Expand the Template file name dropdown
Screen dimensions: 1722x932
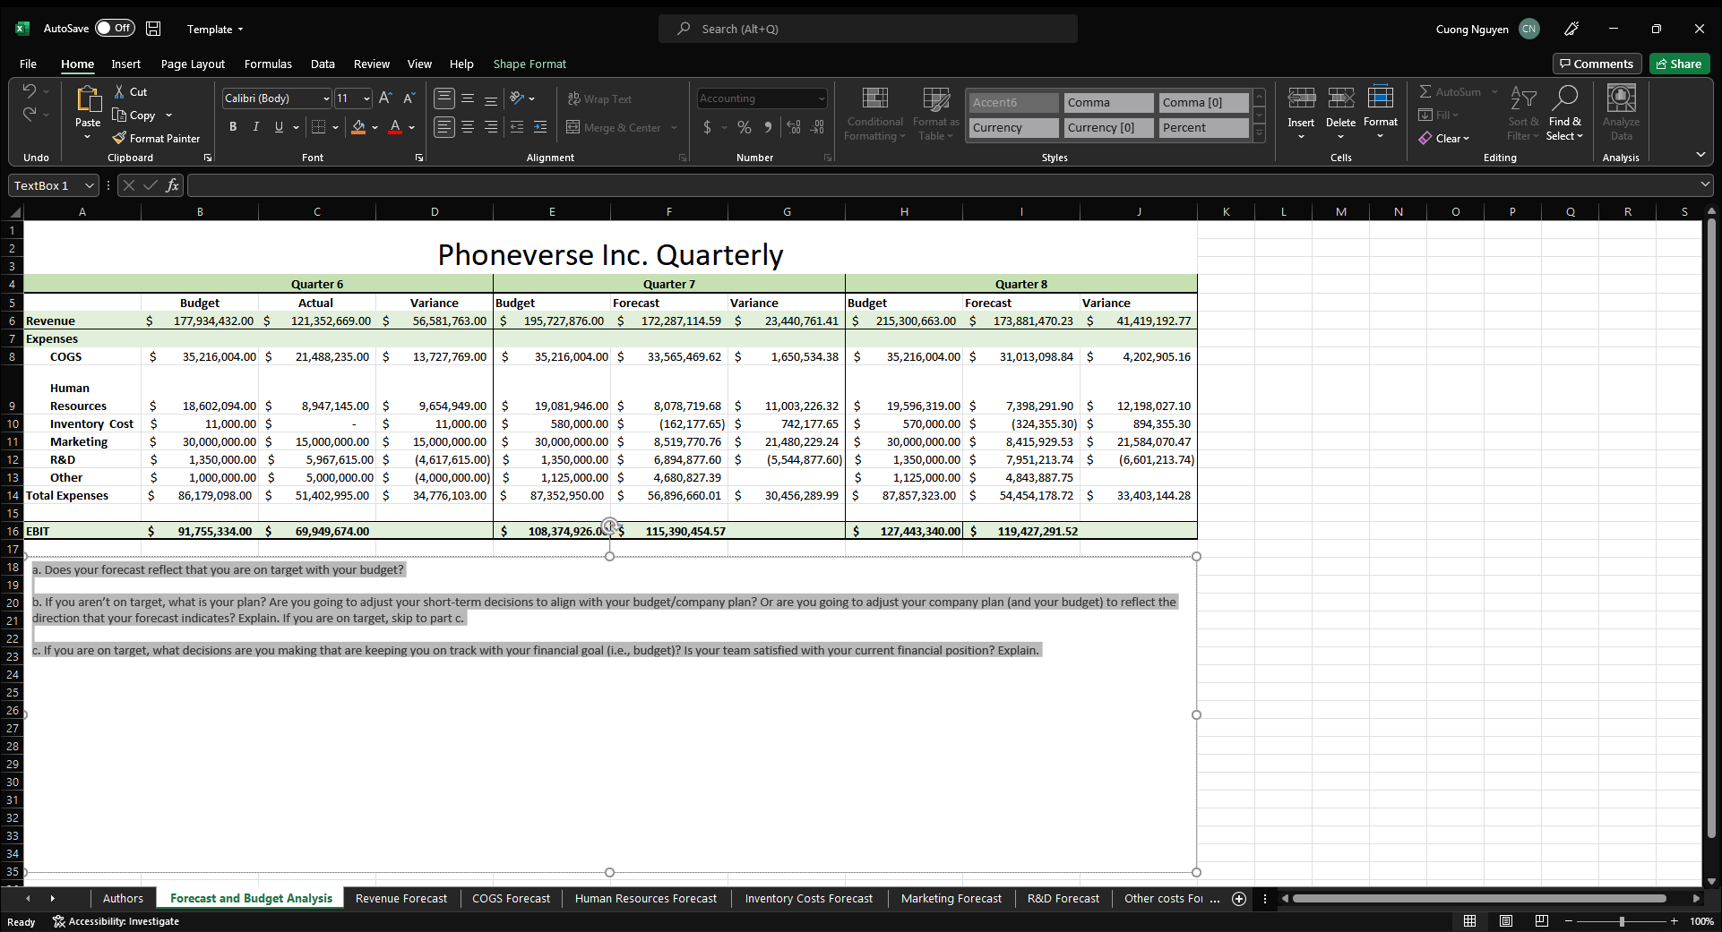pyautogui.click(x=240, y=30)
